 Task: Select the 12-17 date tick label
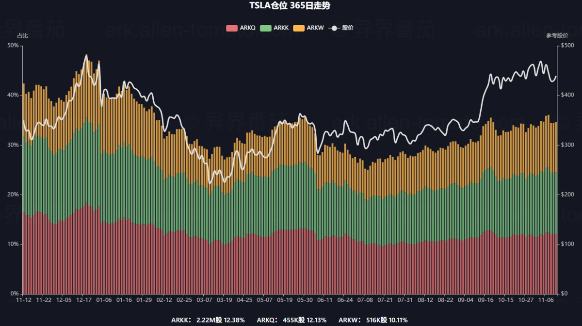[x=84, y=300]
